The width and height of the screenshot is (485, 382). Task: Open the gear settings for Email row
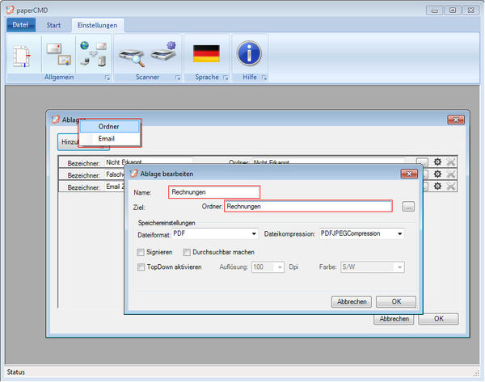(437, 186)
